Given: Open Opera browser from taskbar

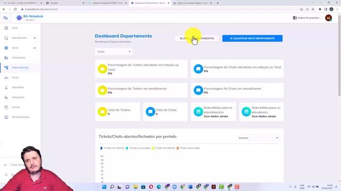Looking at the screenshot, I should point(151,187).
